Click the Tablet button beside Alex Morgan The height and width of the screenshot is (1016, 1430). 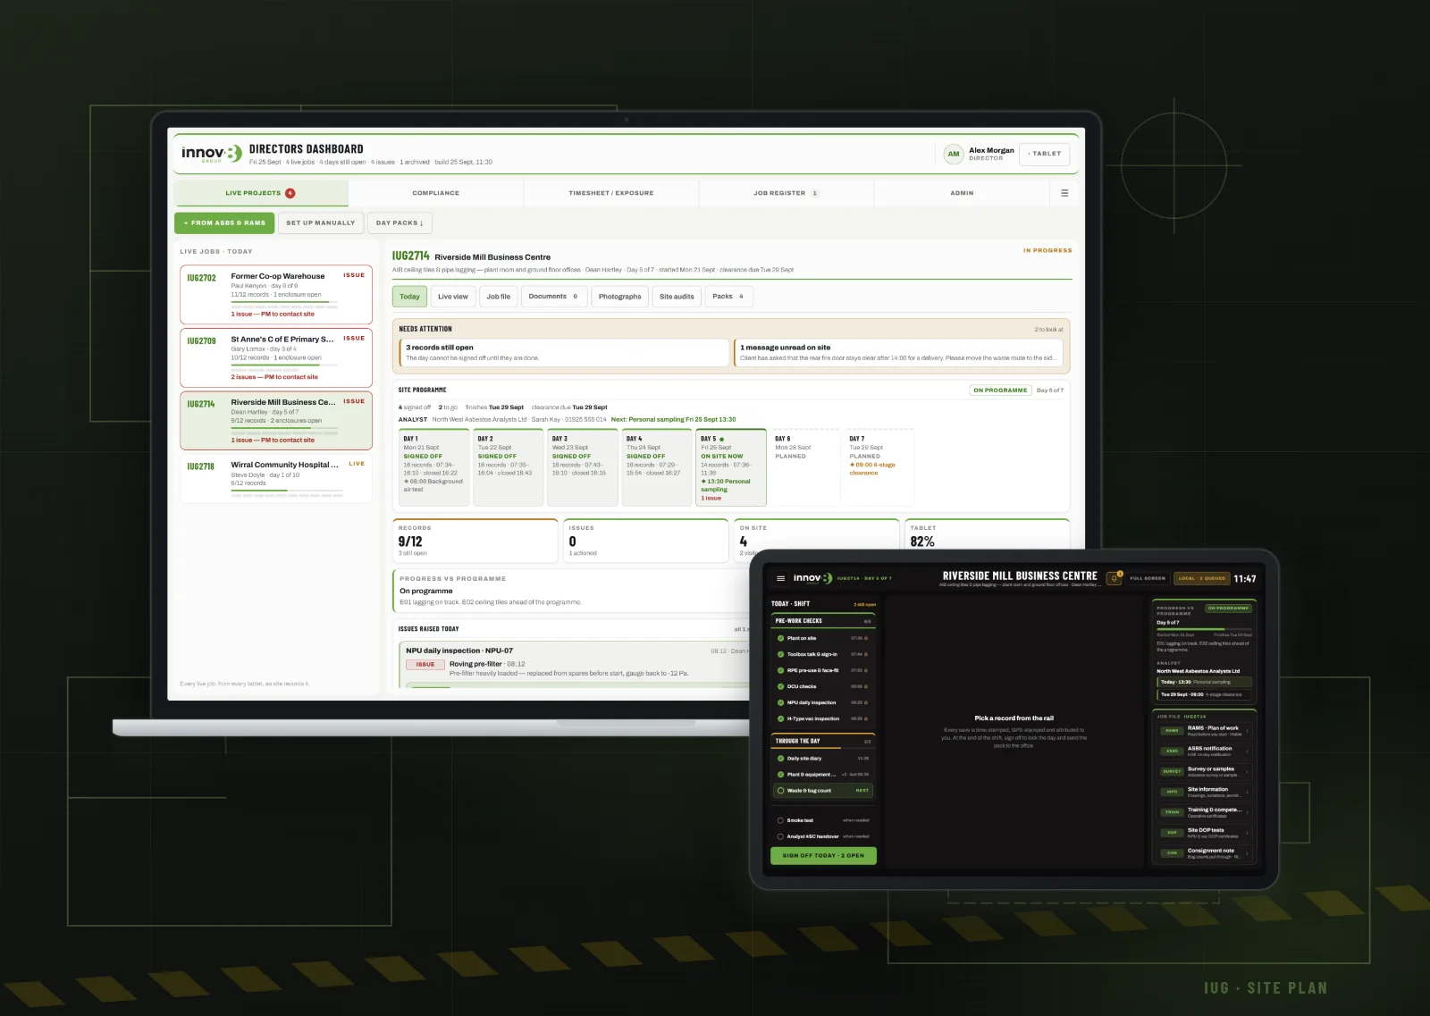[1045, 154]
